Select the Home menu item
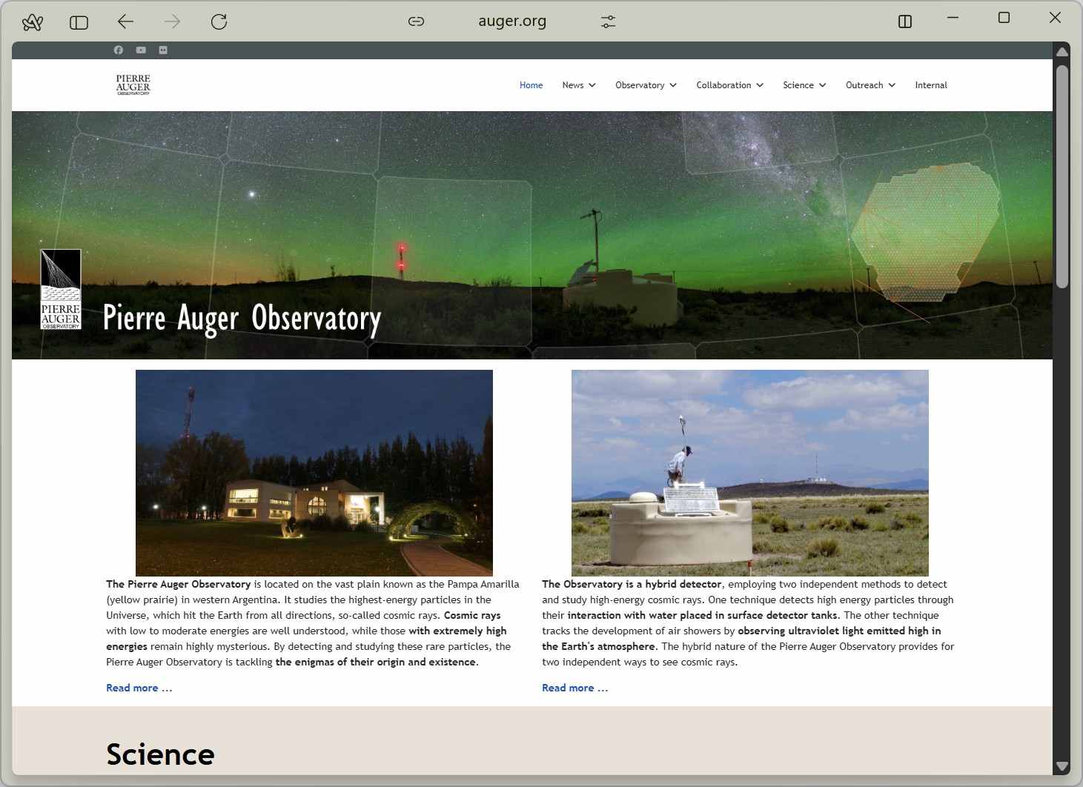1083x787 pixels. click(x=531, y=85)
